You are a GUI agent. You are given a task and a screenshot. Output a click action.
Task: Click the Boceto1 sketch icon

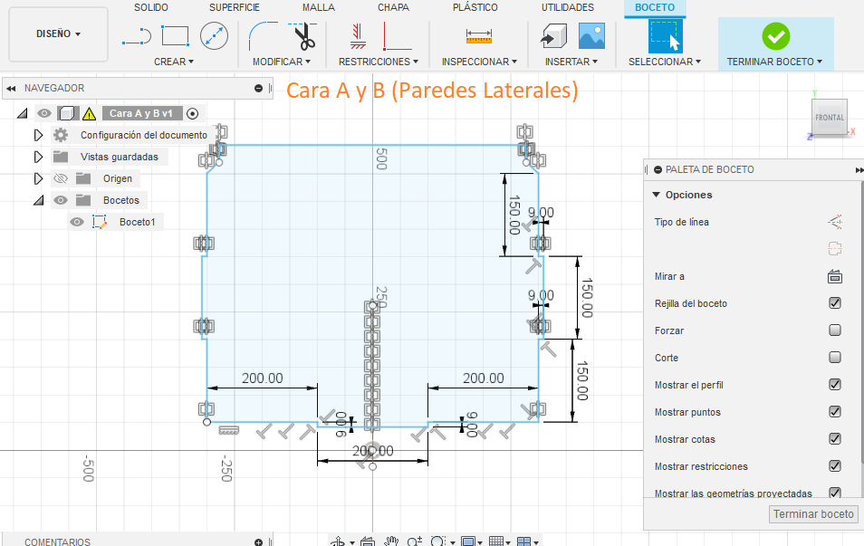click(100, 222)
